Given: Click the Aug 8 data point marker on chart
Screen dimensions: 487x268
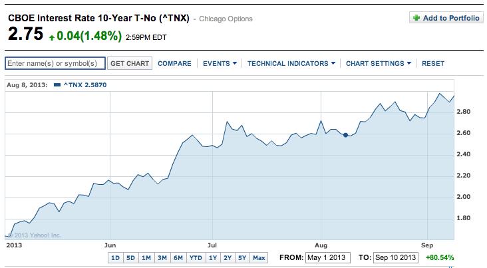Looking at the screenshot, I should (345, 135).
